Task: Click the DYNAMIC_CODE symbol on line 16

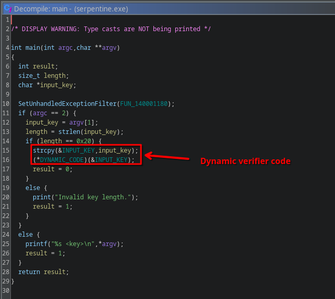Action: (x=62, y=160)
